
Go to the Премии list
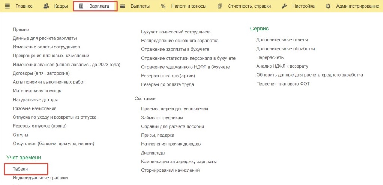tap(21, 29)
